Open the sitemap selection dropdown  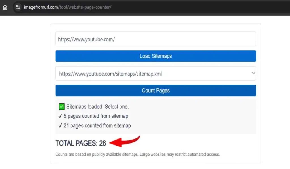pos(155,74)
